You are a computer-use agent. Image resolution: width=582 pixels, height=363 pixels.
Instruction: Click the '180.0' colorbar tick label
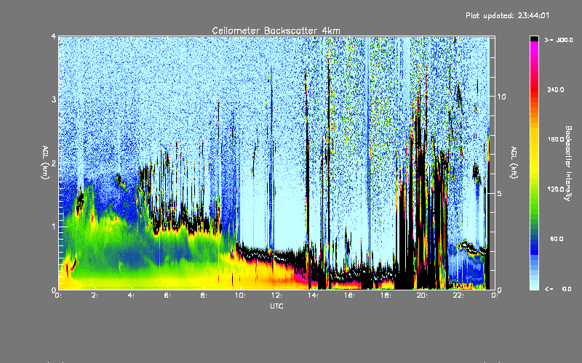[x=556, y=139]
